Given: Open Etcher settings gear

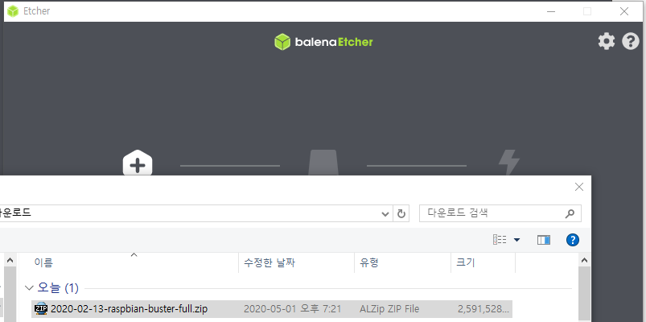Looking at the screenshot, I should coord(606,42).
